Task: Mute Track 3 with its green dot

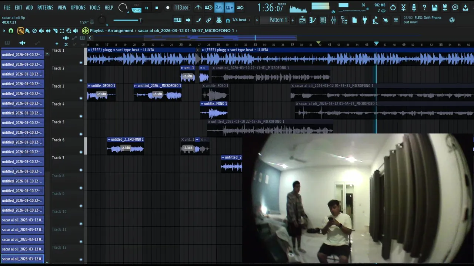Action: click(81, 98)
